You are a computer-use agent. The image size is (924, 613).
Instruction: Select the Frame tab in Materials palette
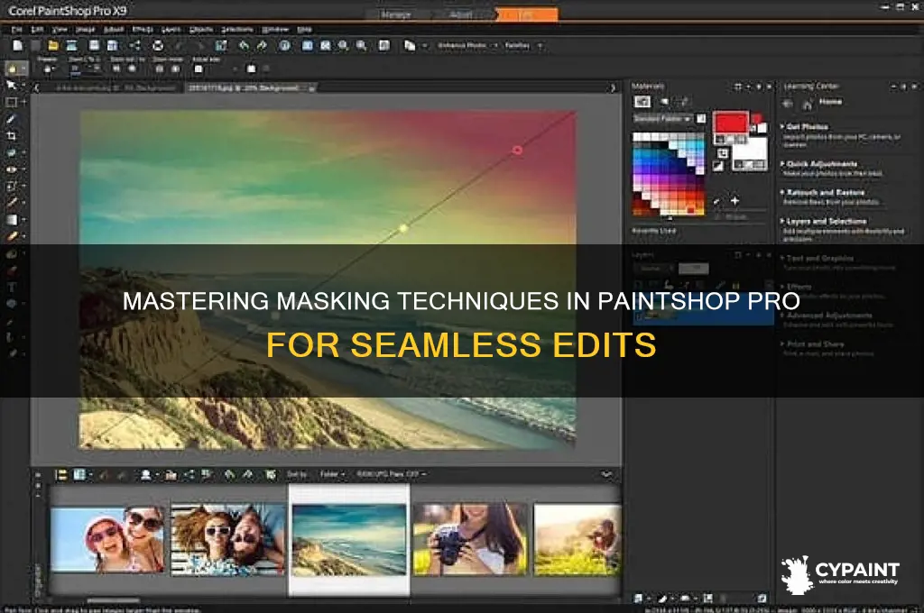point(642,102)
